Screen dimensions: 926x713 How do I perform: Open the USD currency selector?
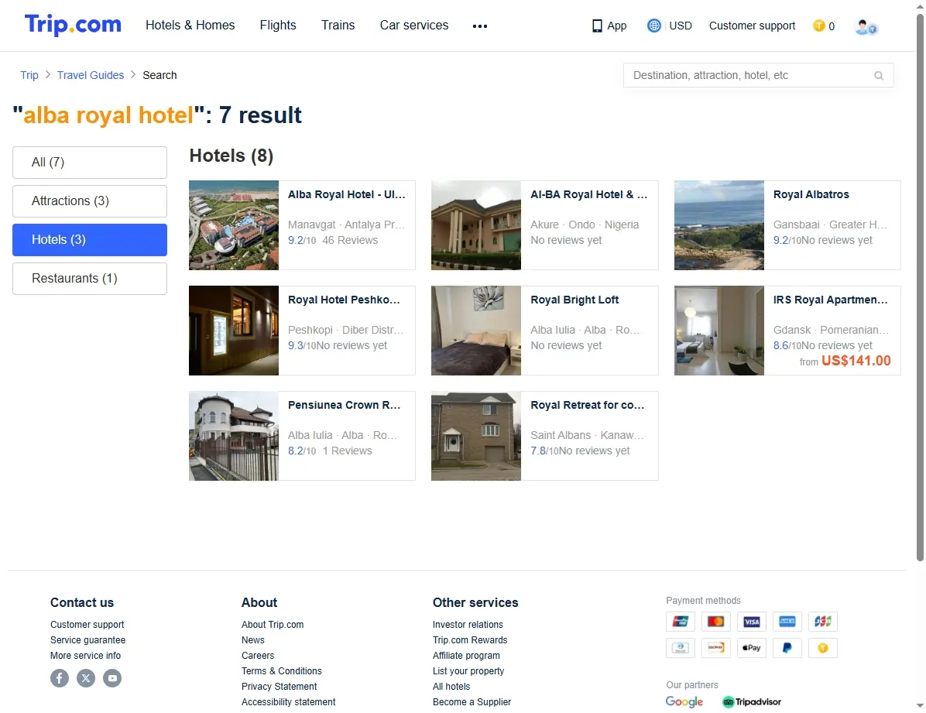point(681,26)
